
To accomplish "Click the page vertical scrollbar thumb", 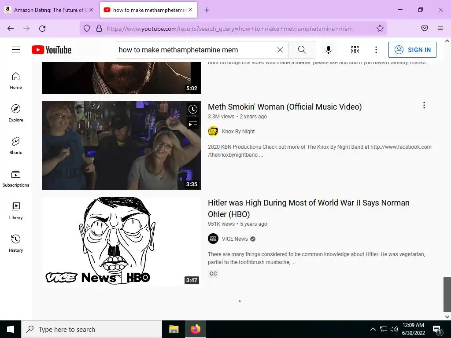I will (447, 294).
